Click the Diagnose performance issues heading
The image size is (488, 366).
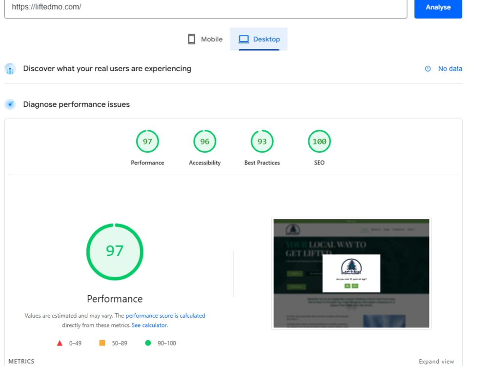(76, 104)
